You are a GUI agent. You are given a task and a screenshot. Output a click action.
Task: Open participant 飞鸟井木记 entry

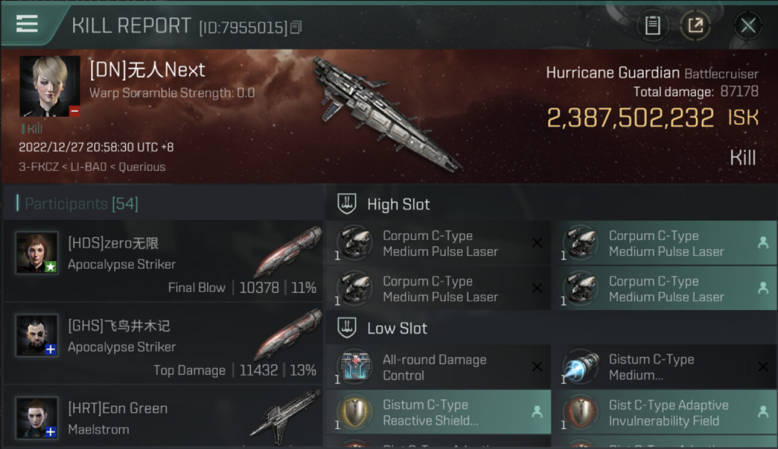click(x=163, y=344)
